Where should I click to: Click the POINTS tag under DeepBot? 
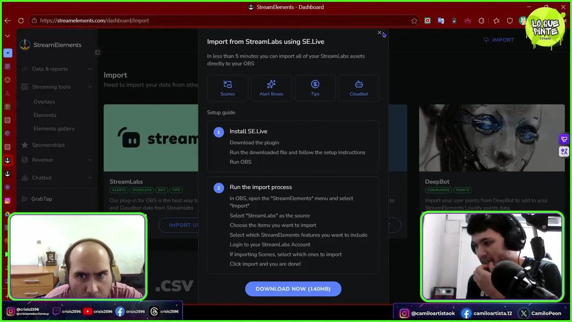coord(463,190)
